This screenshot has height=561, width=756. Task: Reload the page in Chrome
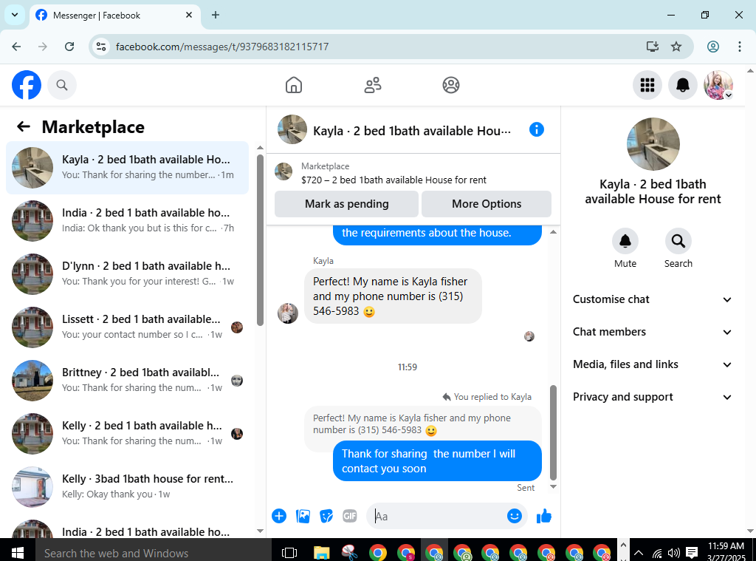69,47
